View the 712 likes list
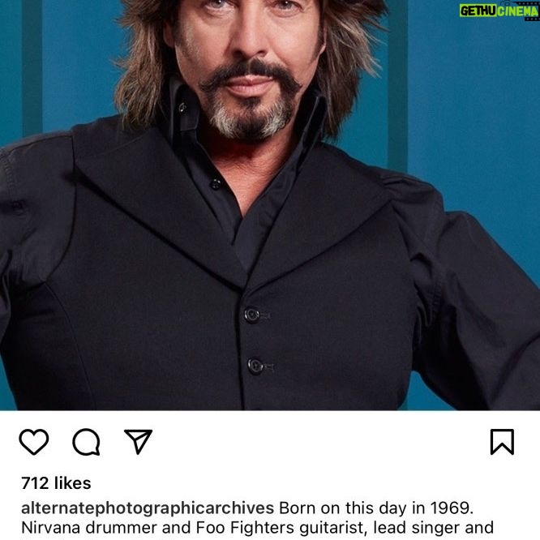This screenshot has width=540, height=540. pos(56,483)
